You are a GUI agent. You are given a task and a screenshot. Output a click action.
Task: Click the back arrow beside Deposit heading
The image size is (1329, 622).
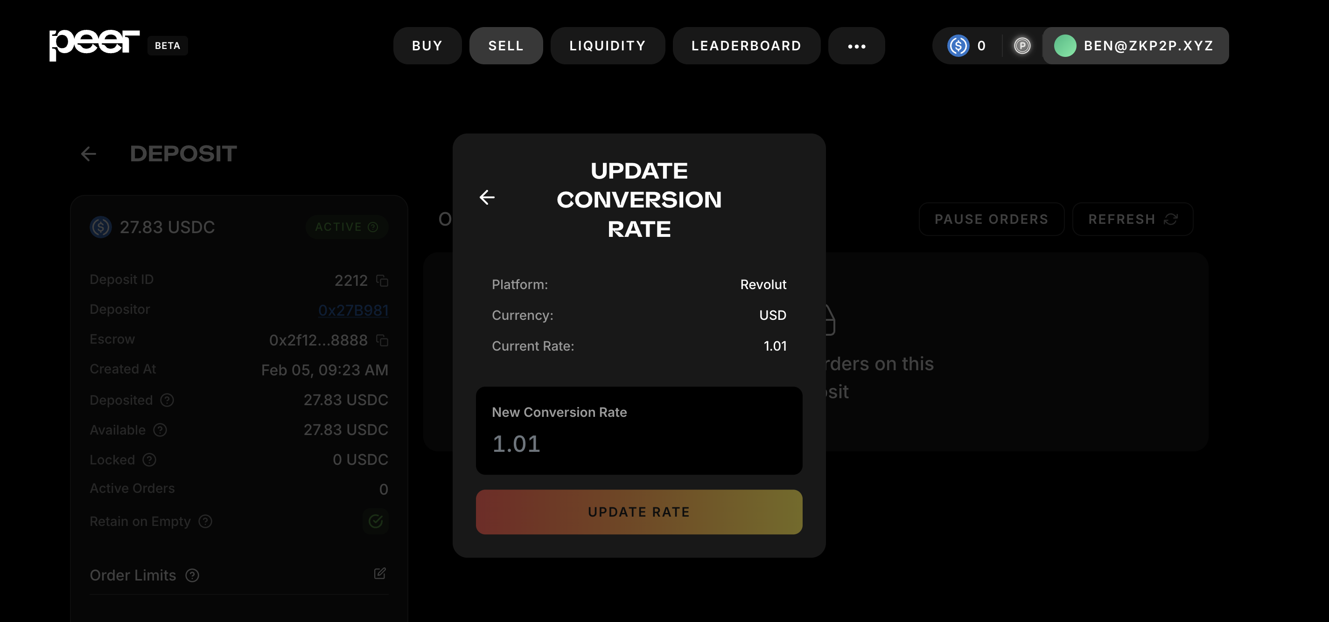click(x=89, y=153)
